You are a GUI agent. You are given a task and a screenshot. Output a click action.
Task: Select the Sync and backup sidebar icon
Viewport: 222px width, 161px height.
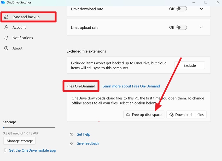[x=6, y=17]
